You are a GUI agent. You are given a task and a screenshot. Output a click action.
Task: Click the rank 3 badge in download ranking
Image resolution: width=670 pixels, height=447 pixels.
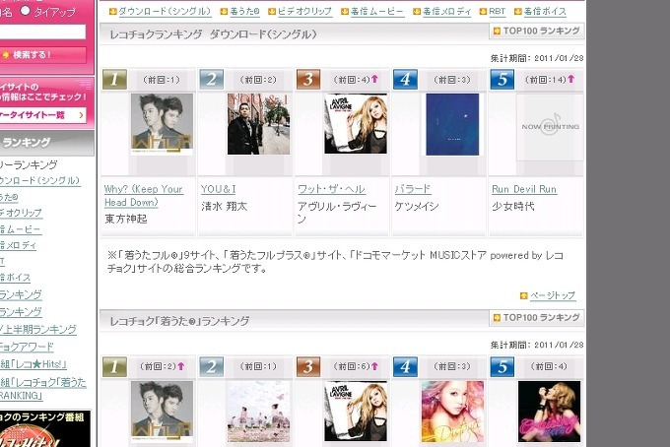coord(308,80)
